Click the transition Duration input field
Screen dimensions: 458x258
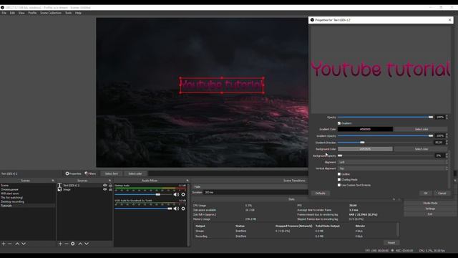point(256,193)
